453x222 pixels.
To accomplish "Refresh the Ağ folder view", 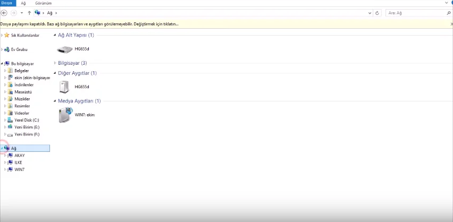I will 377,13.
